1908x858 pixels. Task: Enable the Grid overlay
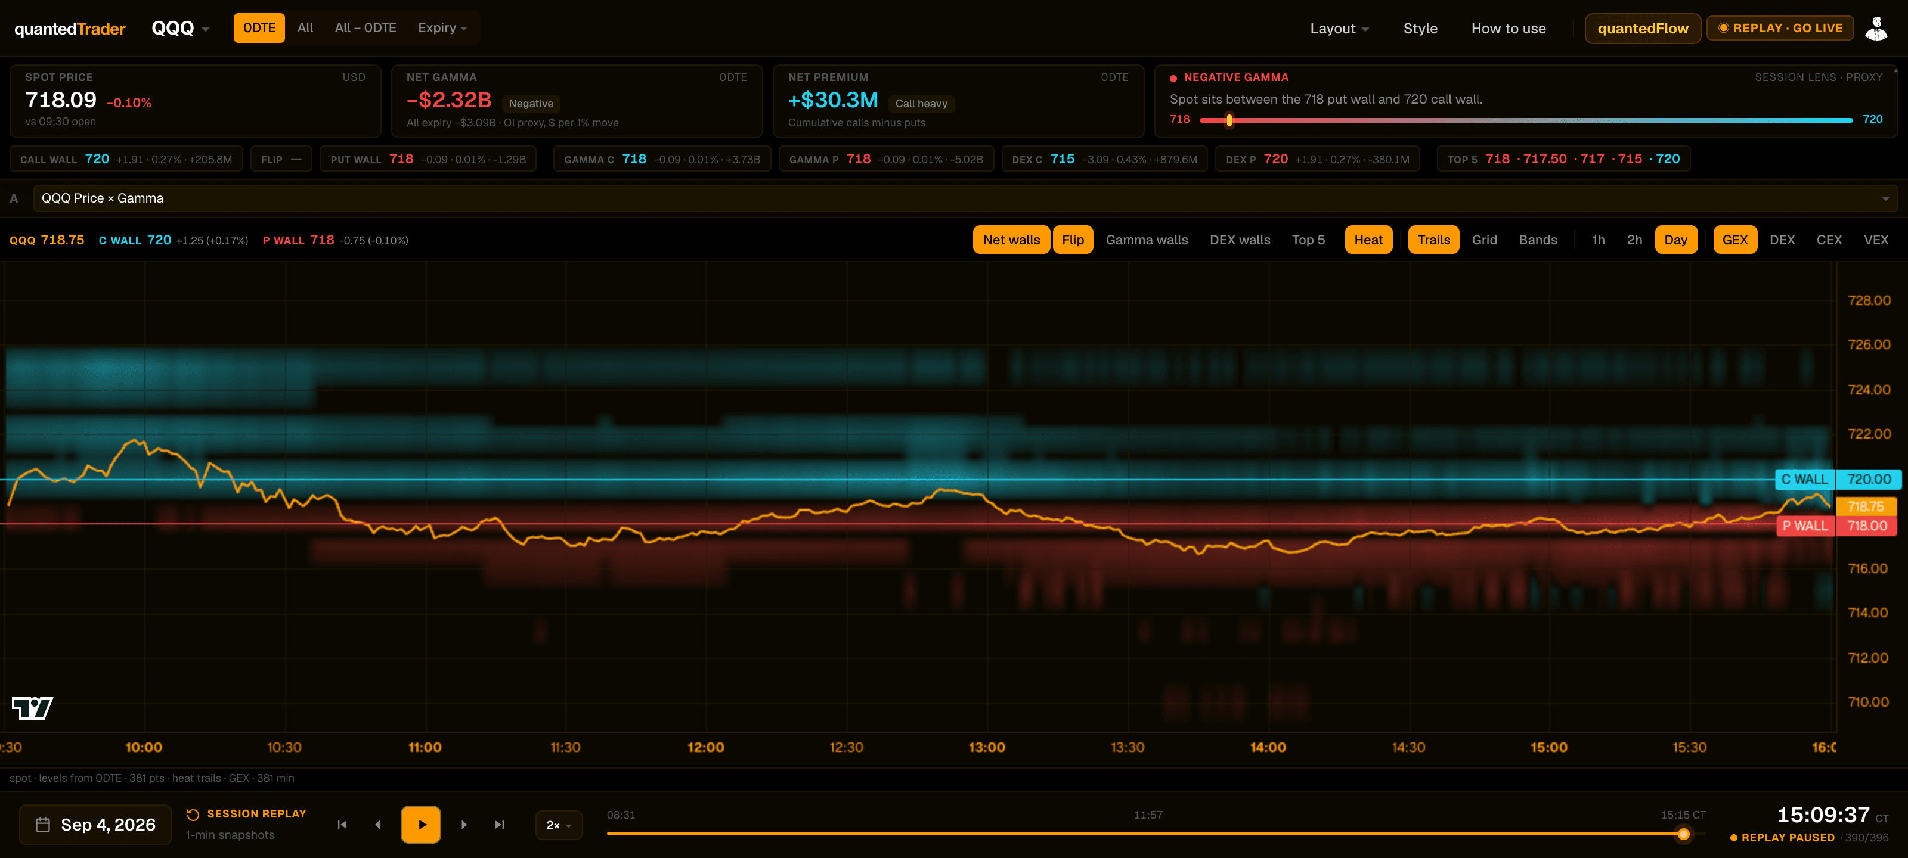[1484, 240]
